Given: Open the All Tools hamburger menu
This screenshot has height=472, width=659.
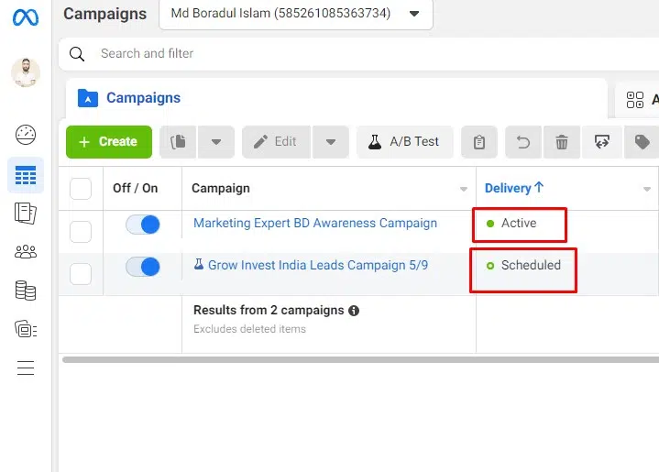Looking at the screenshot, I should pyautogui.click(x=26, y=368).
